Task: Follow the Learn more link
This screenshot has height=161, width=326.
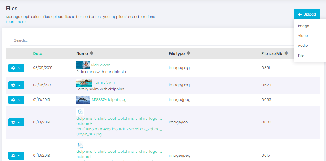Action: [16, 22]
